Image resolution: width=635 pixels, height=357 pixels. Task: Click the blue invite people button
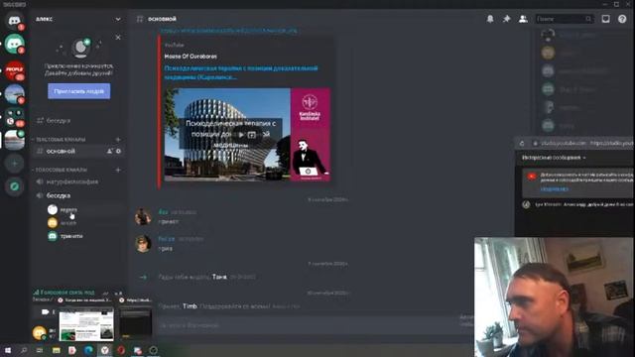point(79,91)
